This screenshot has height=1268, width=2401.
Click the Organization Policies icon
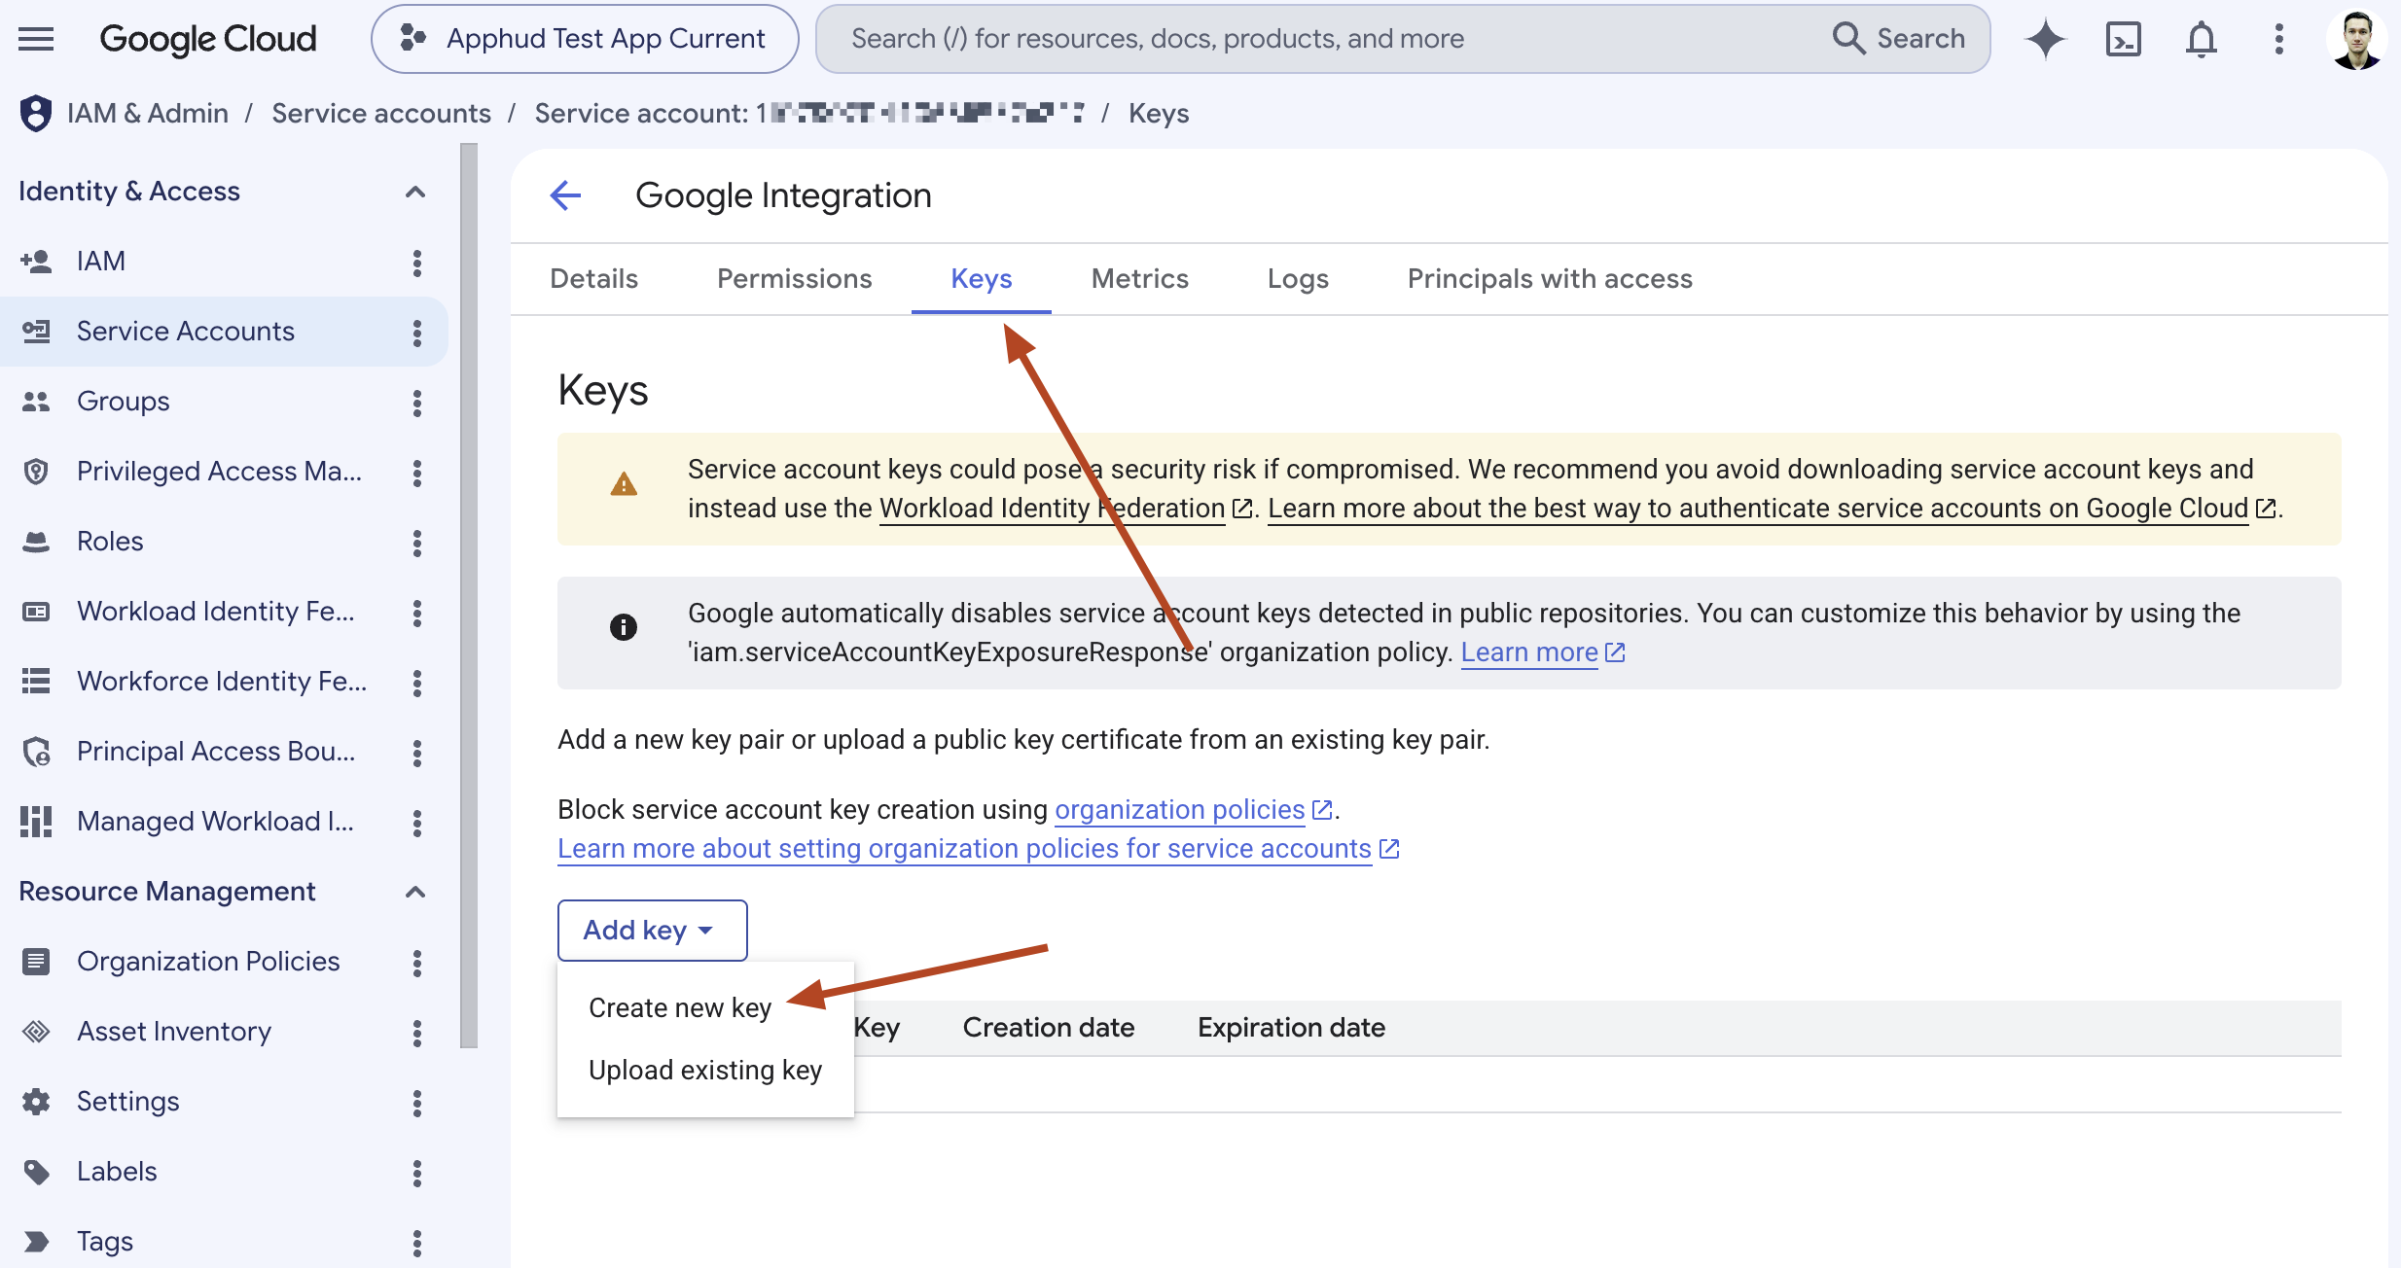[x=36, y=961]
